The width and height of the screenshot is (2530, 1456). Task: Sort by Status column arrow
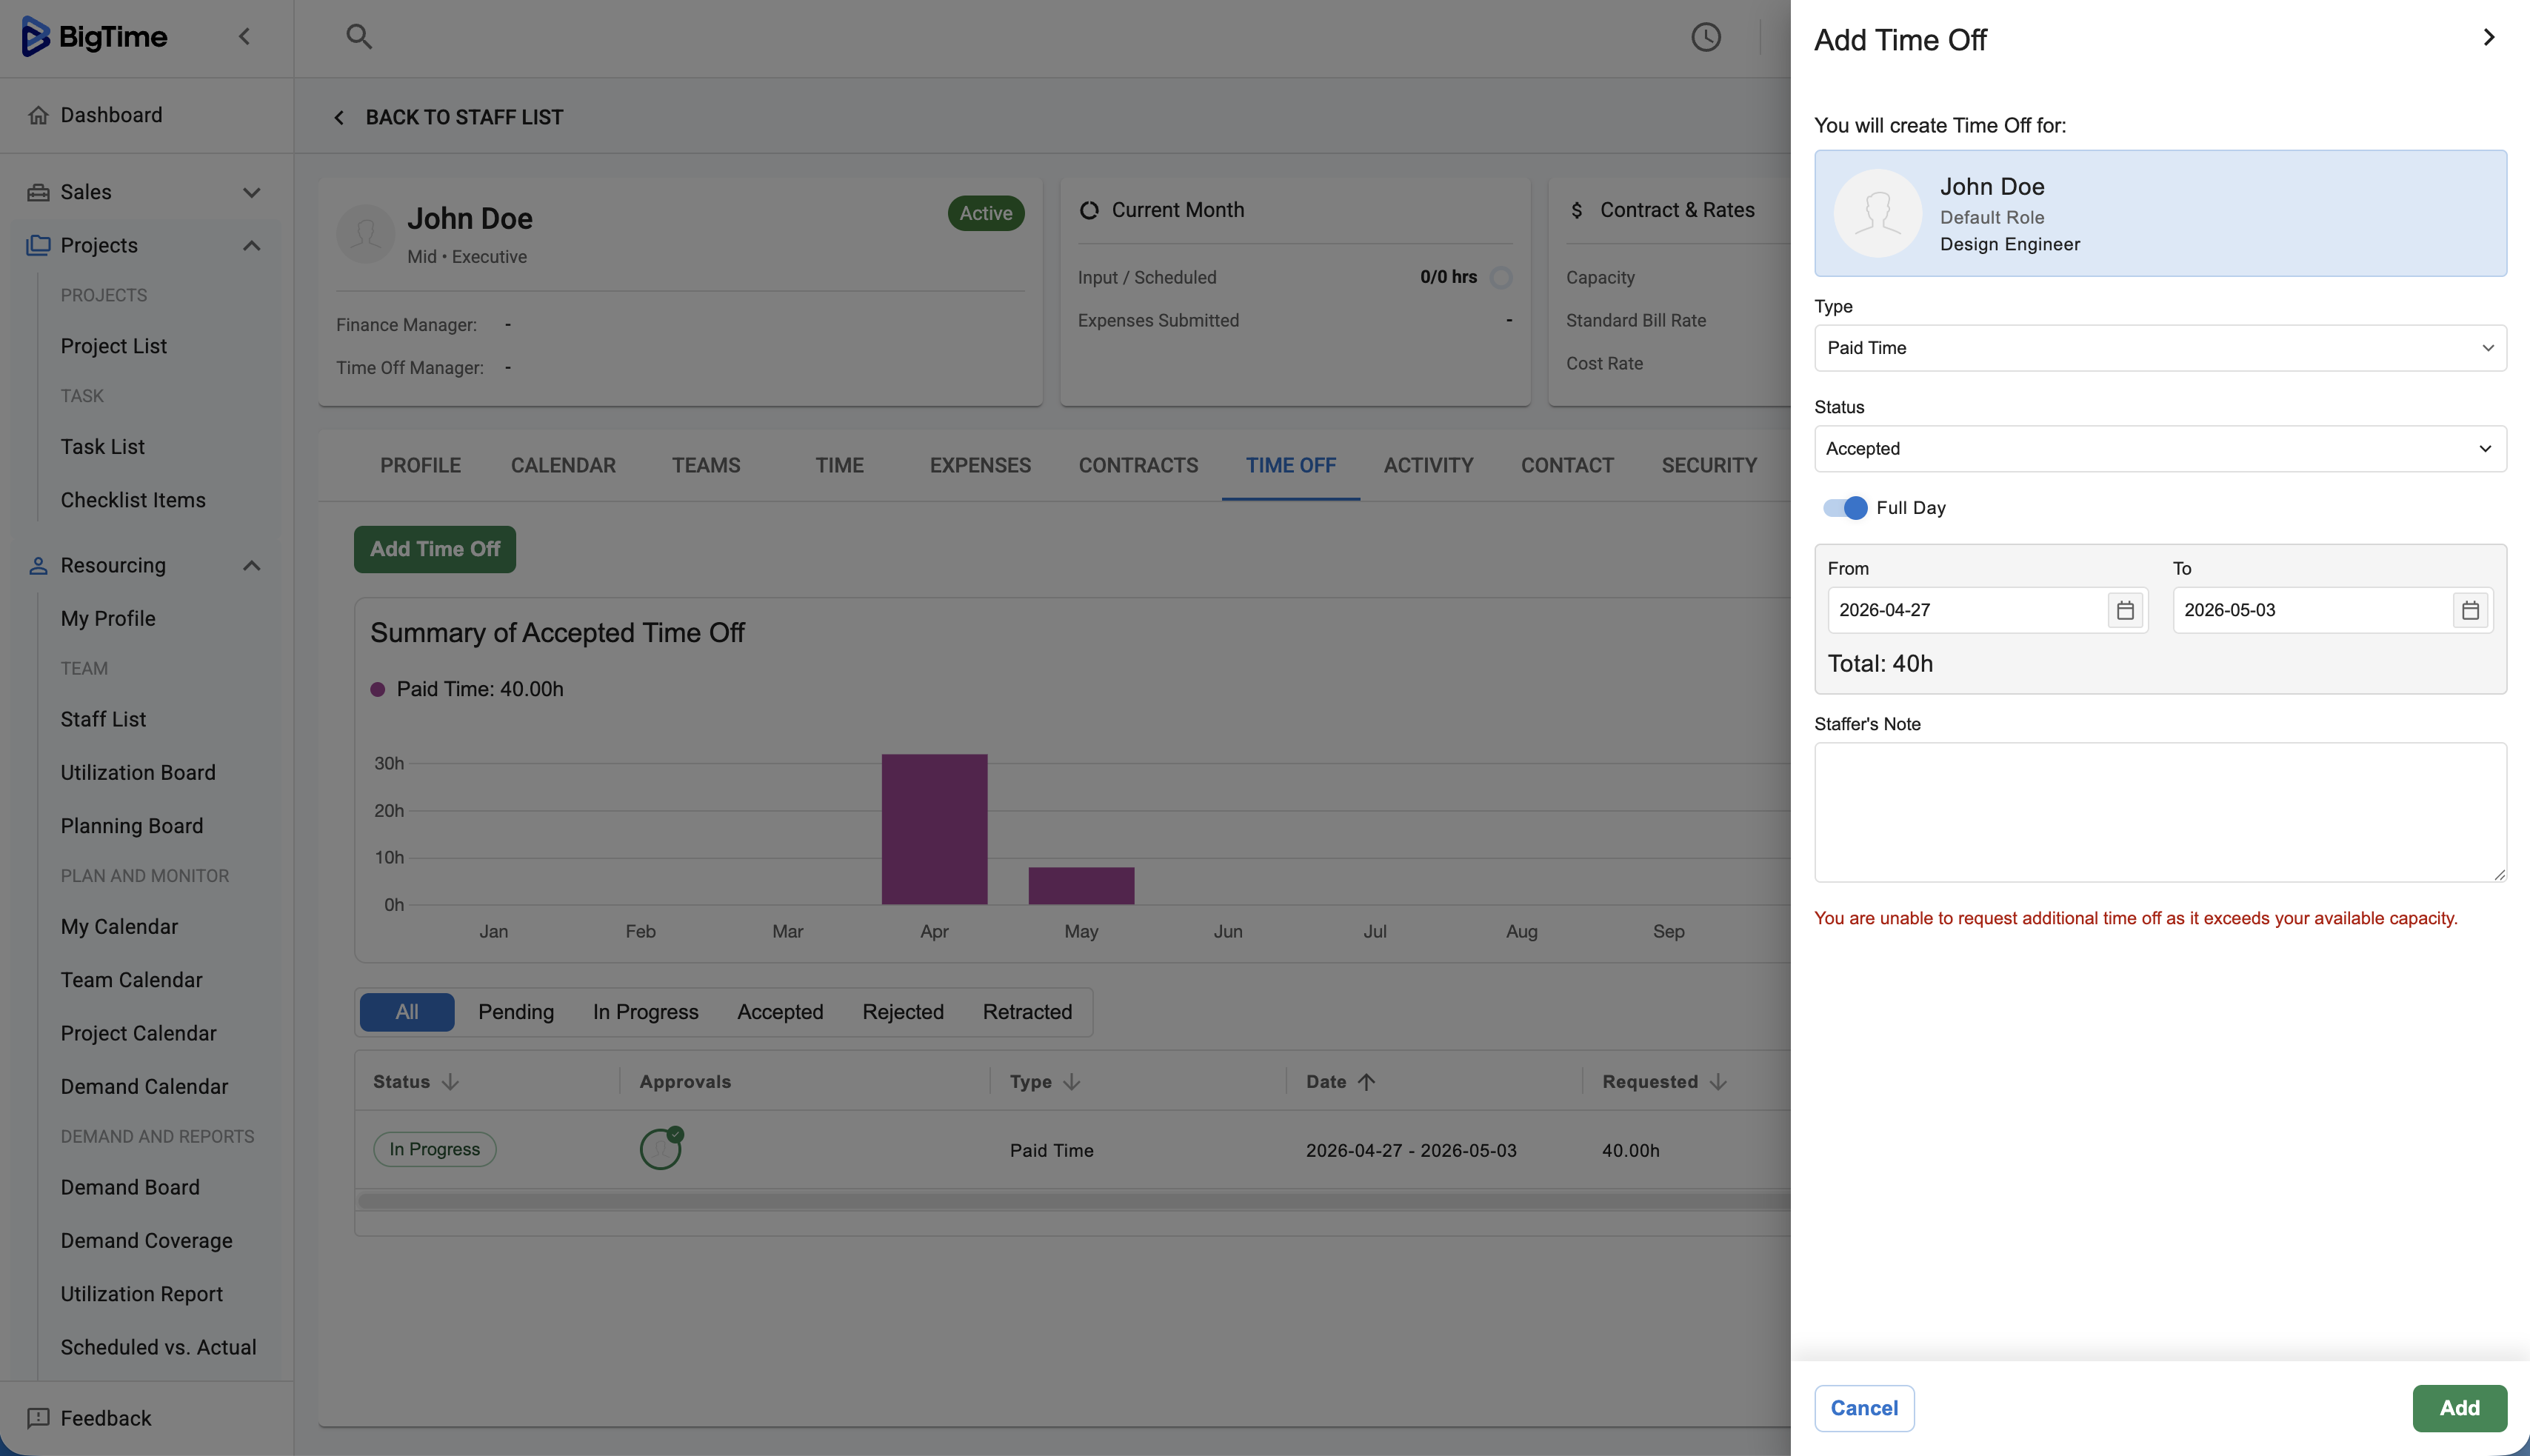(450, 1082)
